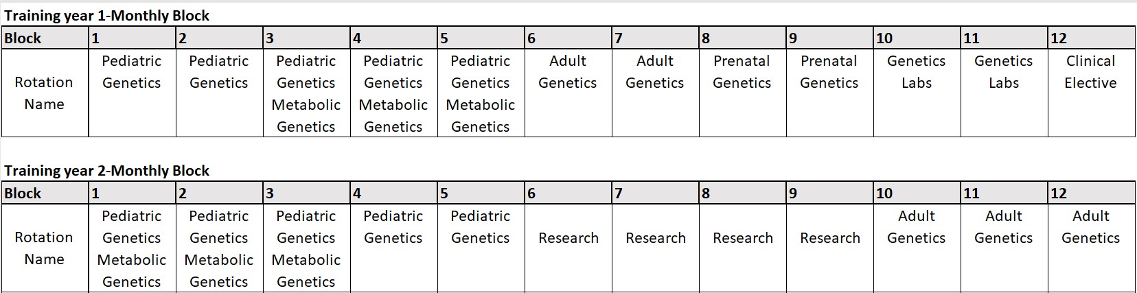Click the "Block" header cell of year 1
The width and height of the screenshot is (1137, 293).
pos(45,38)
